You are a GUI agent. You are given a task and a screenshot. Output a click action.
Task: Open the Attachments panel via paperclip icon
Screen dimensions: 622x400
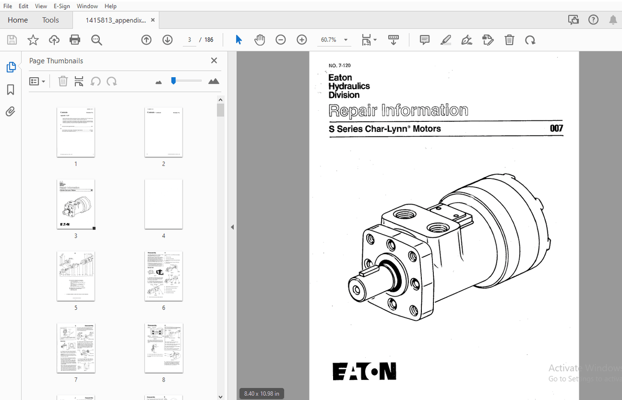(10, 111)
